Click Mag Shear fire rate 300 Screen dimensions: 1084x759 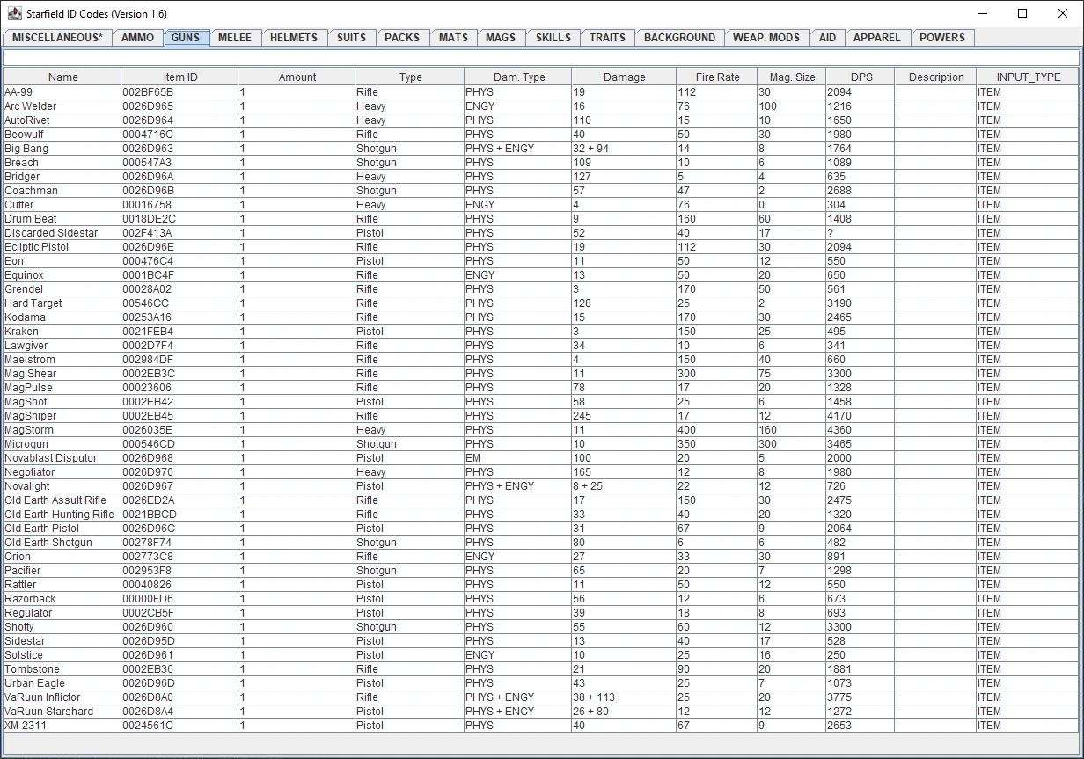[686, 374]
